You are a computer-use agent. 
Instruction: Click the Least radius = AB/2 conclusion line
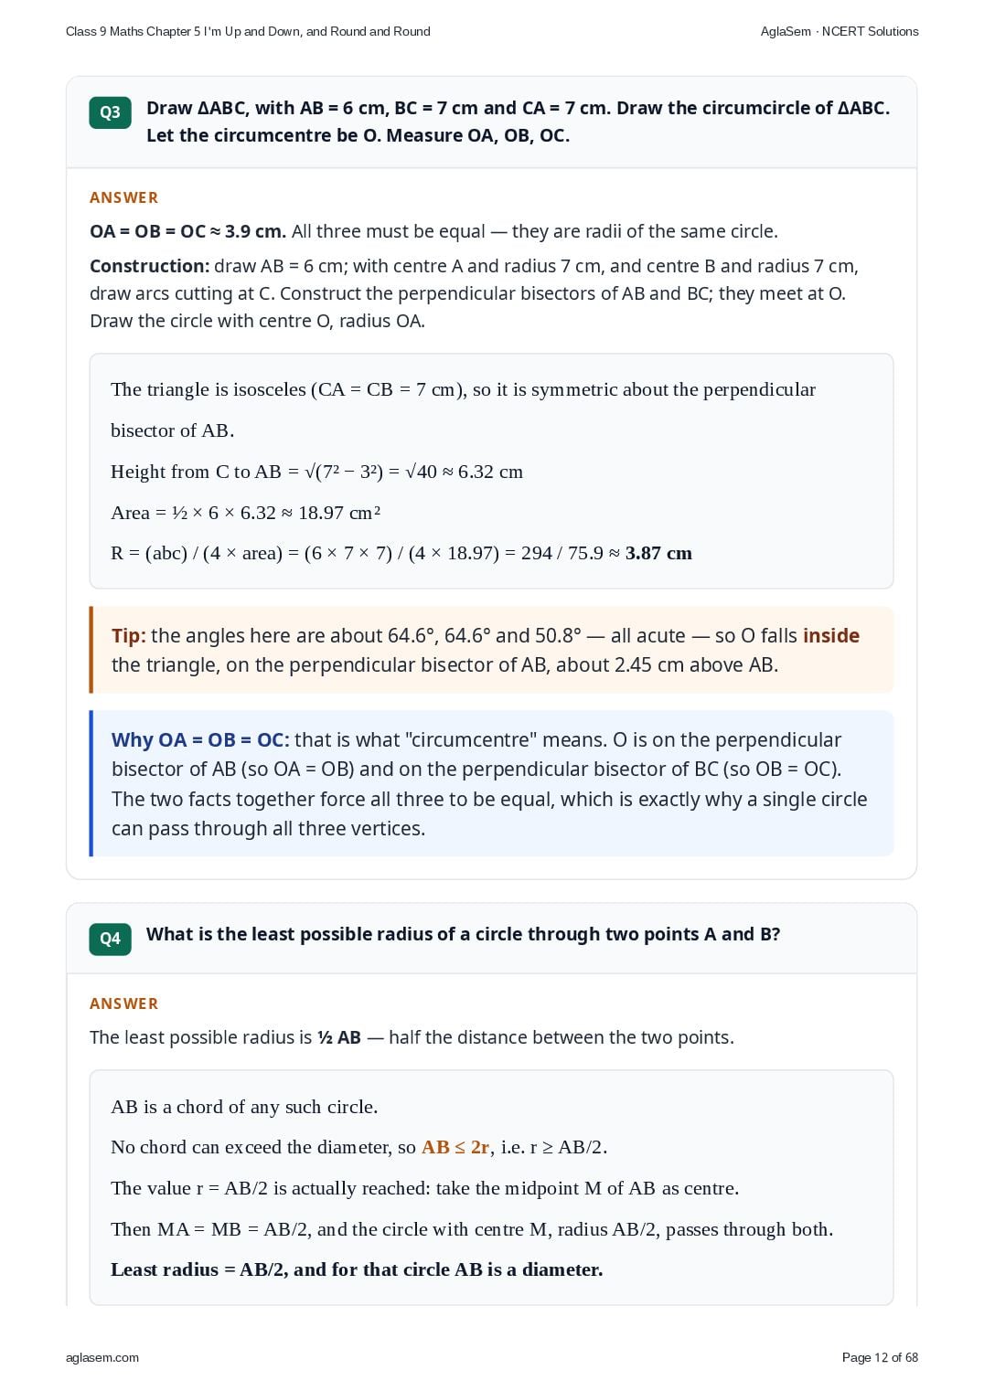click(357, 1269)
